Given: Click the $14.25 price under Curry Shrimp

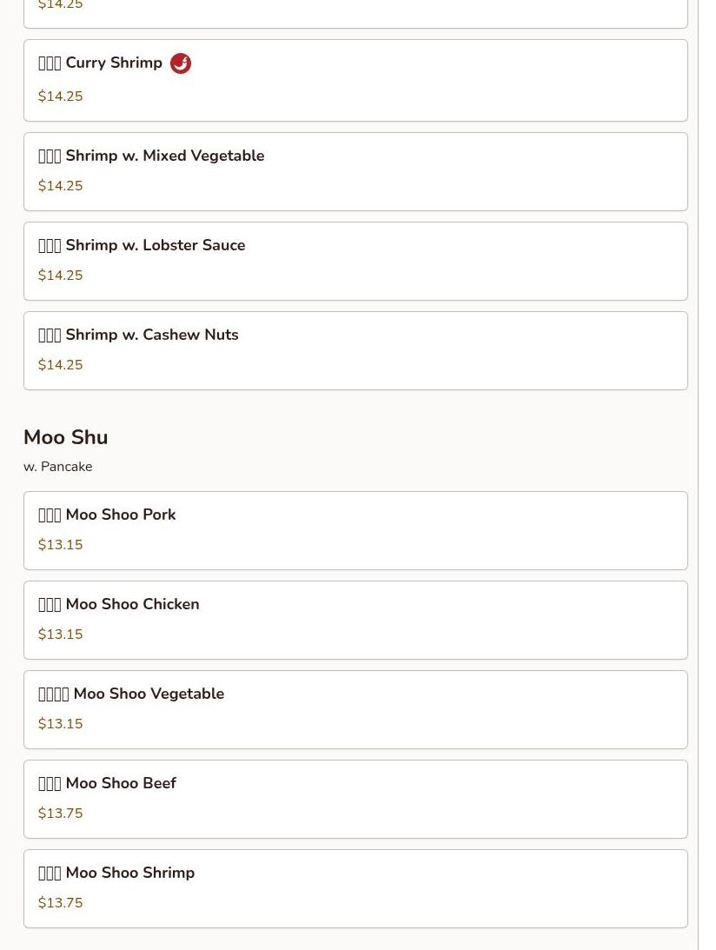Looking at the screenshot, I should coord(61,96).
